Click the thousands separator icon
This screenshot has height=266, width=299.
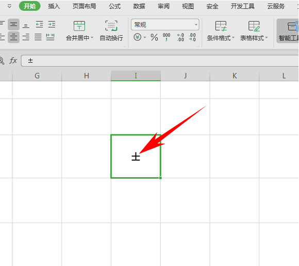click(167, 37)
